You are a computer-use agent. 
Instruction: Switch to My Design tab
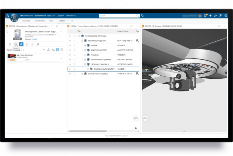[26, 21]
